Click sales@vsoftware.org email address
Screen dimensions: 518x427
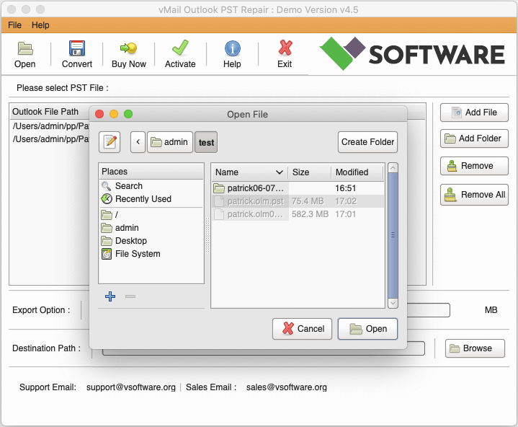[287, 387]
